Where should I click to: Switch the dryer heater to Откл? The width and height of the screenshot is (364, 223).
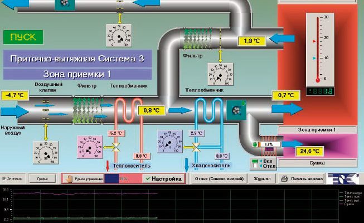pos(255,167)
